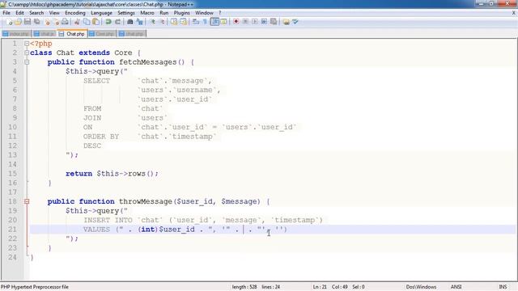Create a new document via toolbar

point(9,22)
